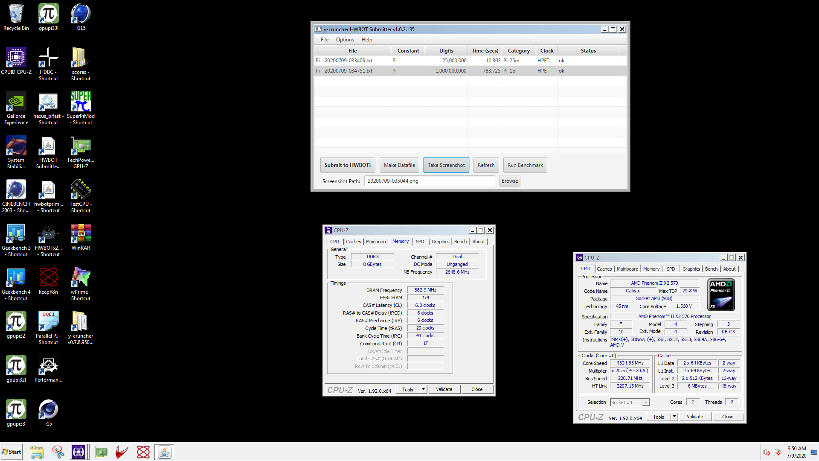Open the r115 Cinebench shortcut

pos(81,17)
